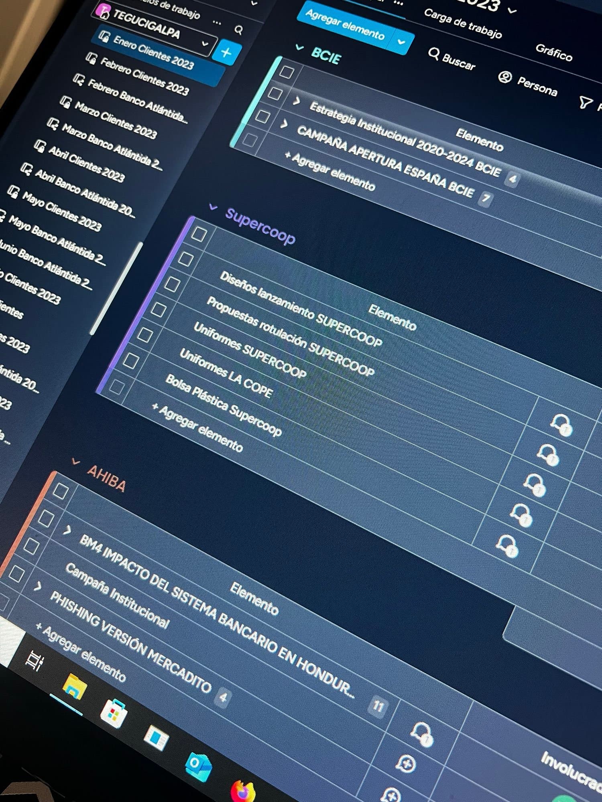
Task: Expand subitems of CAMPAÑA APERTURA ESPAÑA BCIE
Action: coord(284,124)
